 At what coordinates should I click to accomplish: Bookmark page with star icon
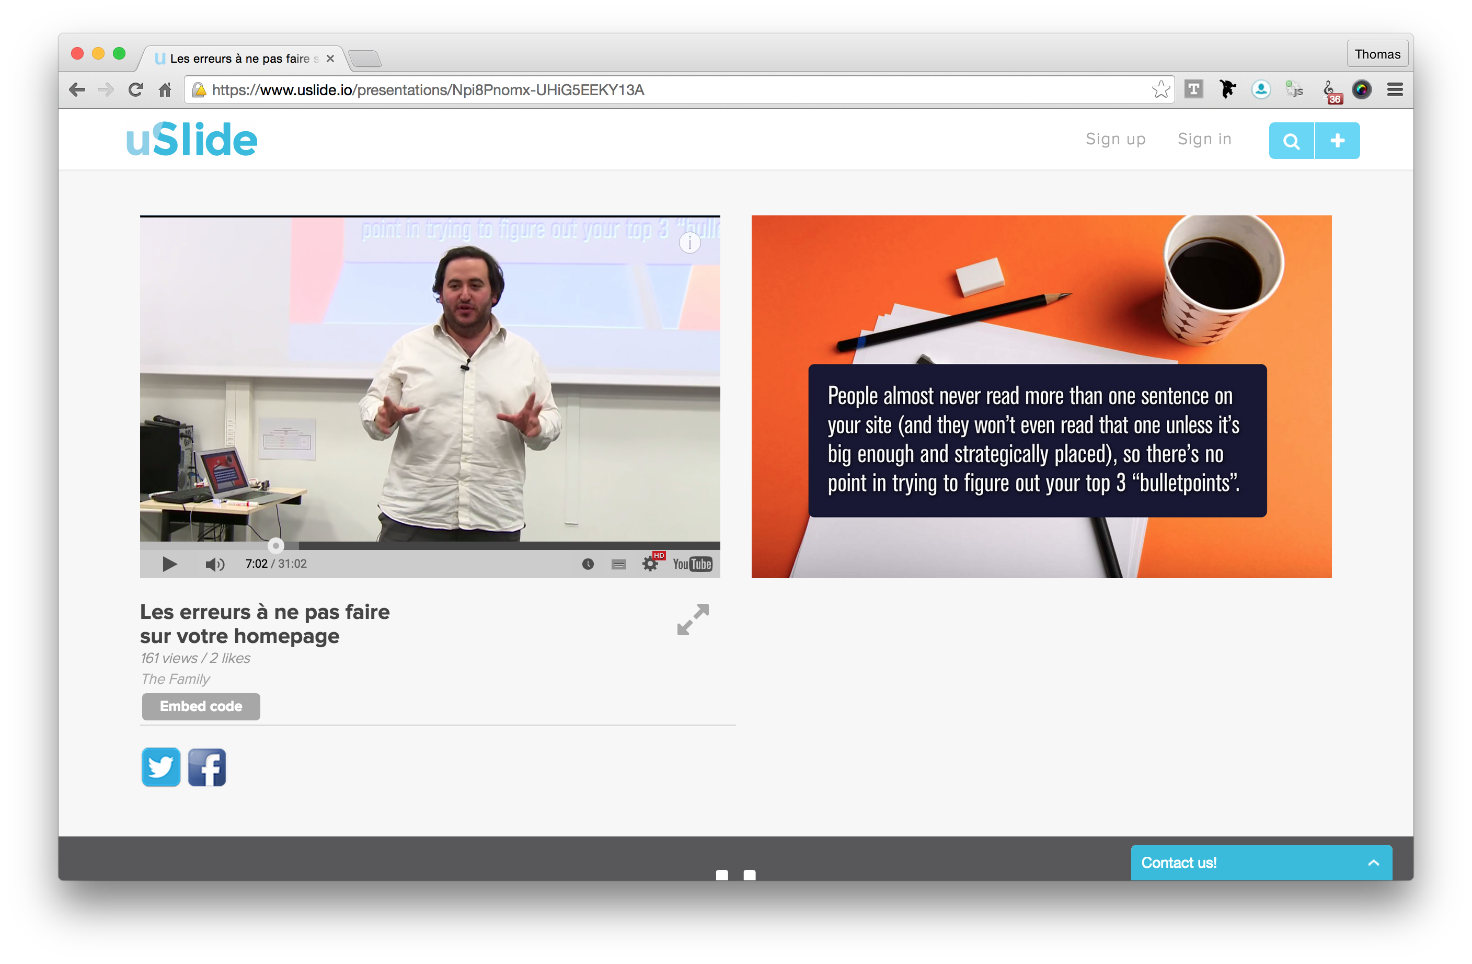pos(1160,90)
